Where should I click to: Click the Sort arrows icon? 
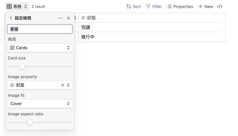tap(129, 6)
